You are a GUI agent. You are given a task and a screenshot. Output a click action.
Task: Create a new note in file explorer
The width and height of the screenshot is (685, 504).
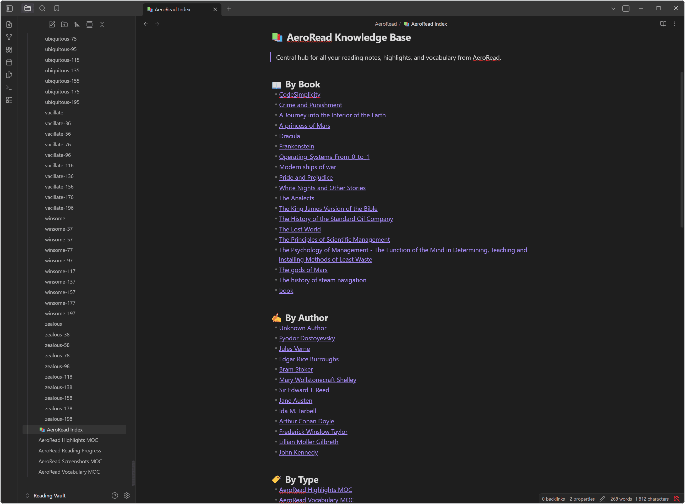tap(52, 24)
